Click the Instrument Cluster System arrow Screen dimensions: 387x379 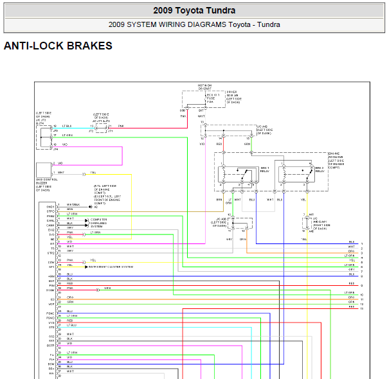coord(86,267)
